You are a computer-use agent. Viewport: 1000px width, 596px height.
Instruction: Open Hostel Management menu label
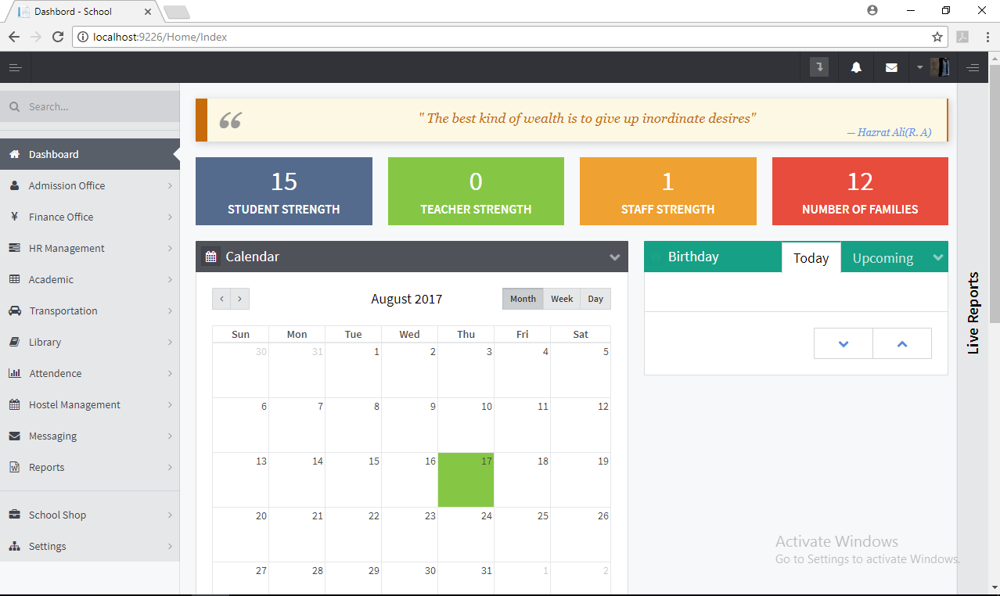tap(74, 404)
